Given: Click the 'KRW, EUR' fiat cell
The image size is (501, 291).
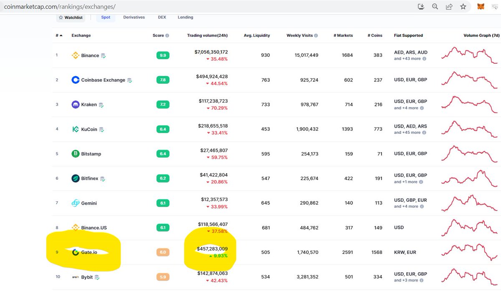Looking at the screenshot, I should [x=405, y=252].
